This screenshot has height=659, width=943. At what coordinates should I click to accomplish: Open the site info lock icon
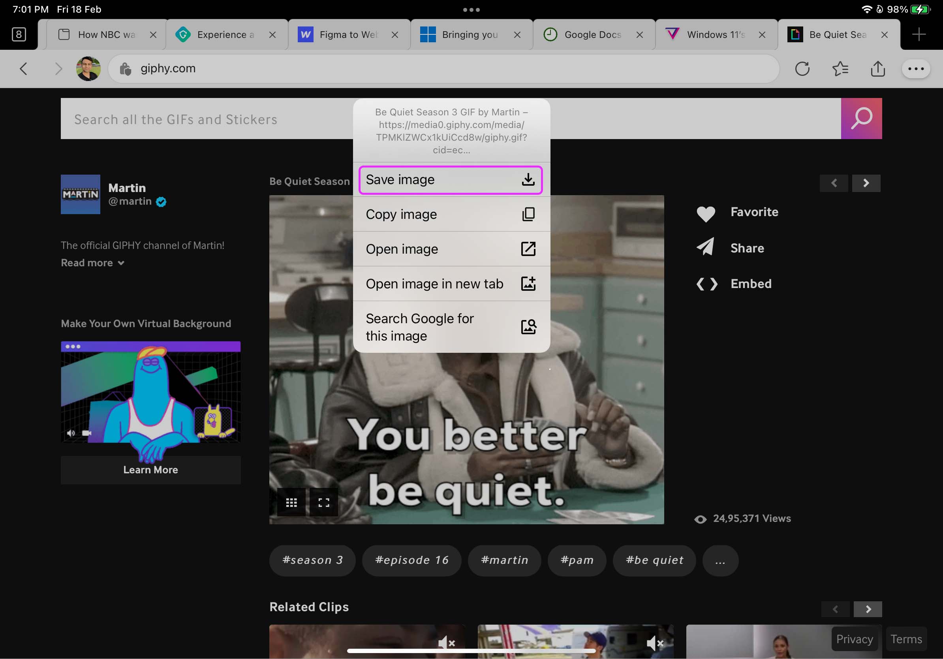tap(125, 69)
